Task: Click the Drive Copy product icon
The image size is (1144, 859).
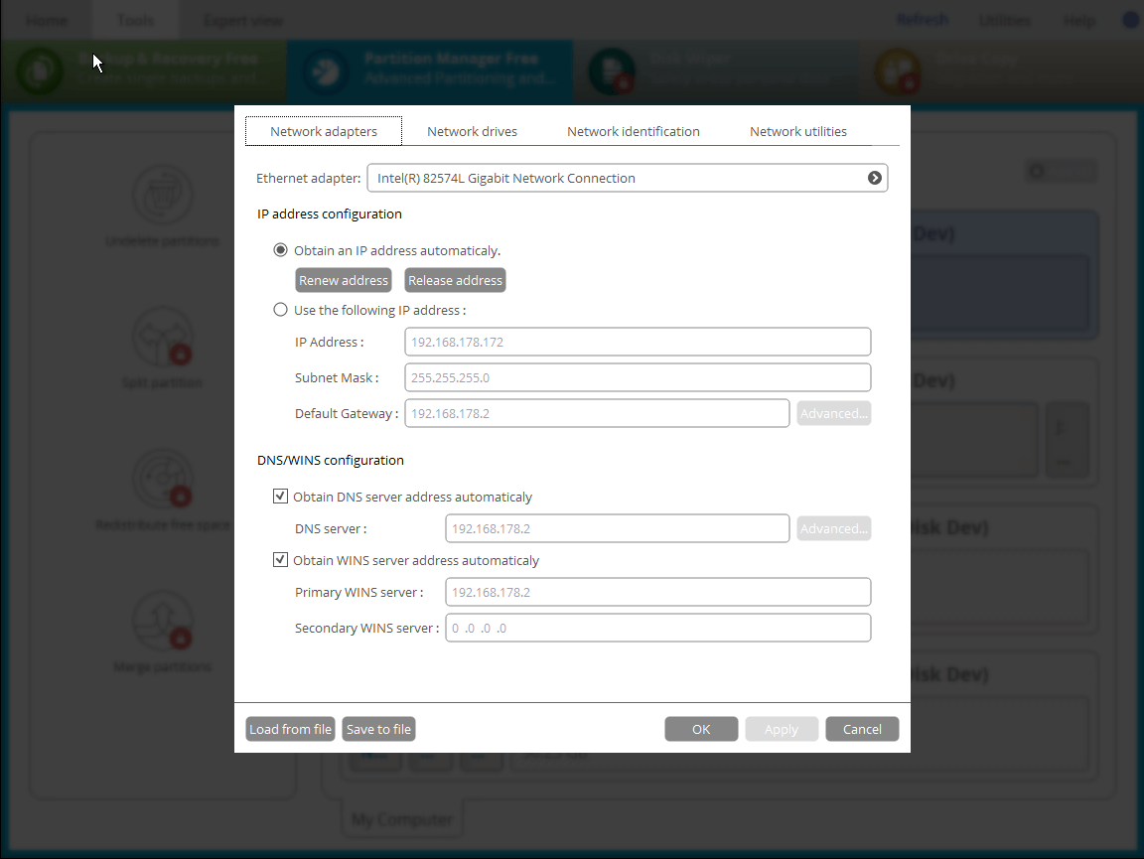Action: click(892, 72)
